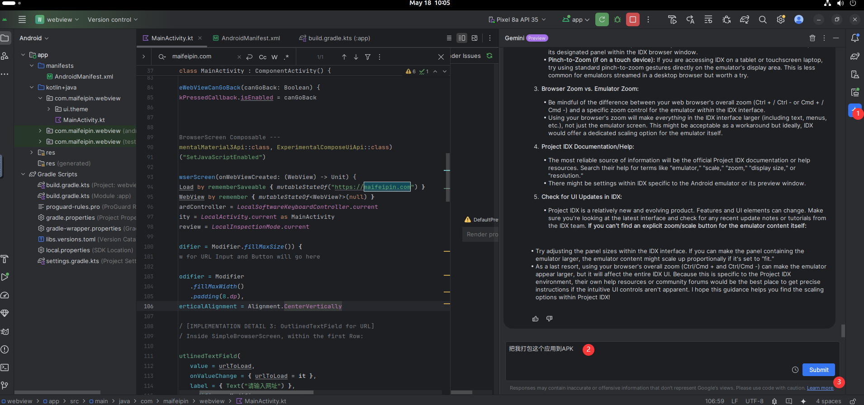Open the webview project dropdown
The height and width of the screenshot is (405, 864).
[x=57, y=19]
